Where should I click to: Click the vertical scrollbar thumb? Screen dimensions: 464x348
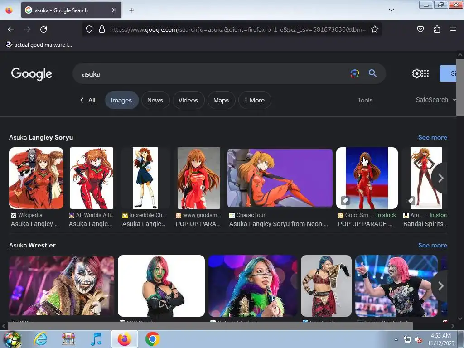pos(460,87)
